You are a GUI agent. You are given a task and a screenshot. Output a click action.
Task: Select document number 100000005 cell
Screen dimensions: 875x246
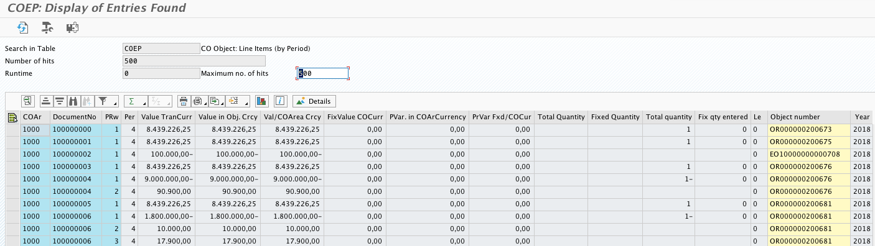pos(75,204)
